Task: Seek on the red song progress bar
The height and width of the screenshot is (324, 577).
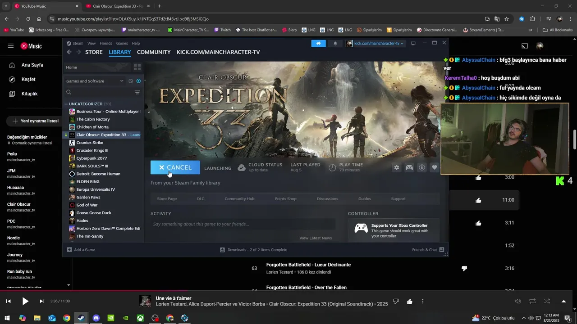Action: tap(94, 290)
